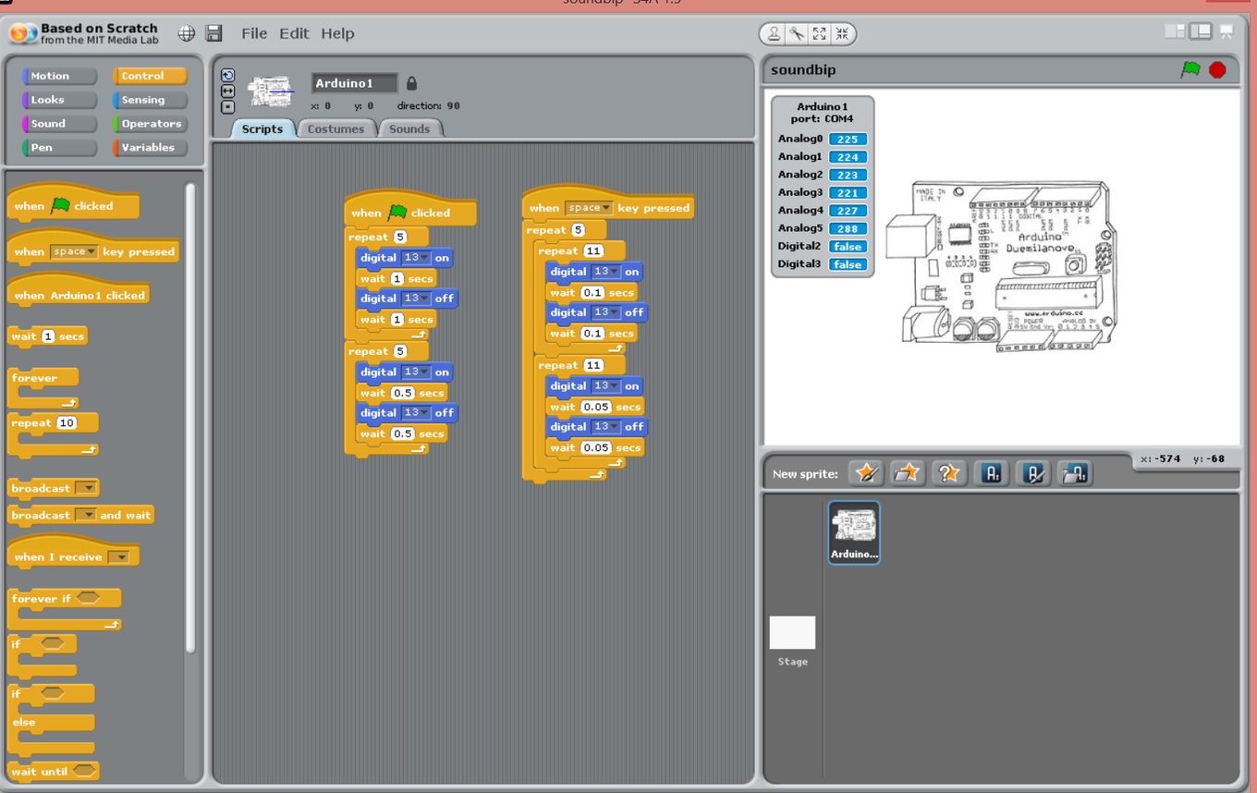Click the forever block in palette
Image resolution: width=1257 pixels, height=793 pixels.
[x=43, y=388]
